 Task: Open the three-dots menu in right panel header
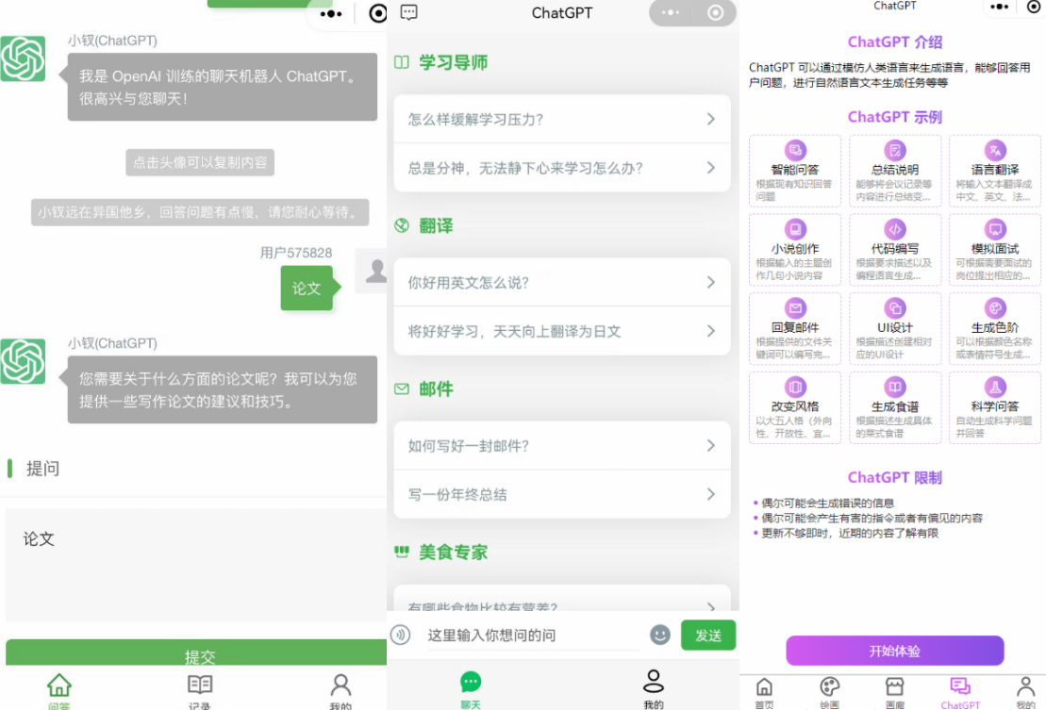(999, 7)
